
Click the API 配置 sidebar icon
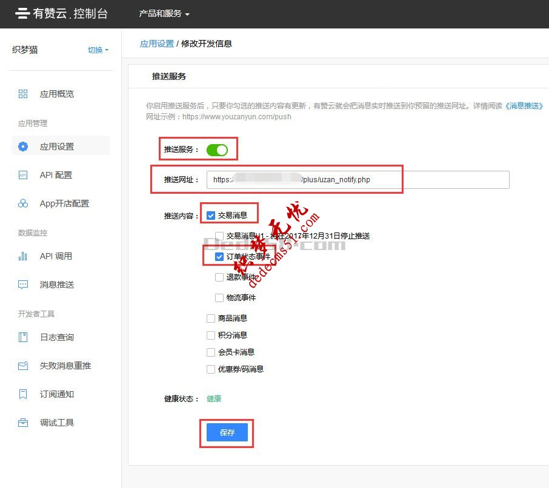point(23,175)
